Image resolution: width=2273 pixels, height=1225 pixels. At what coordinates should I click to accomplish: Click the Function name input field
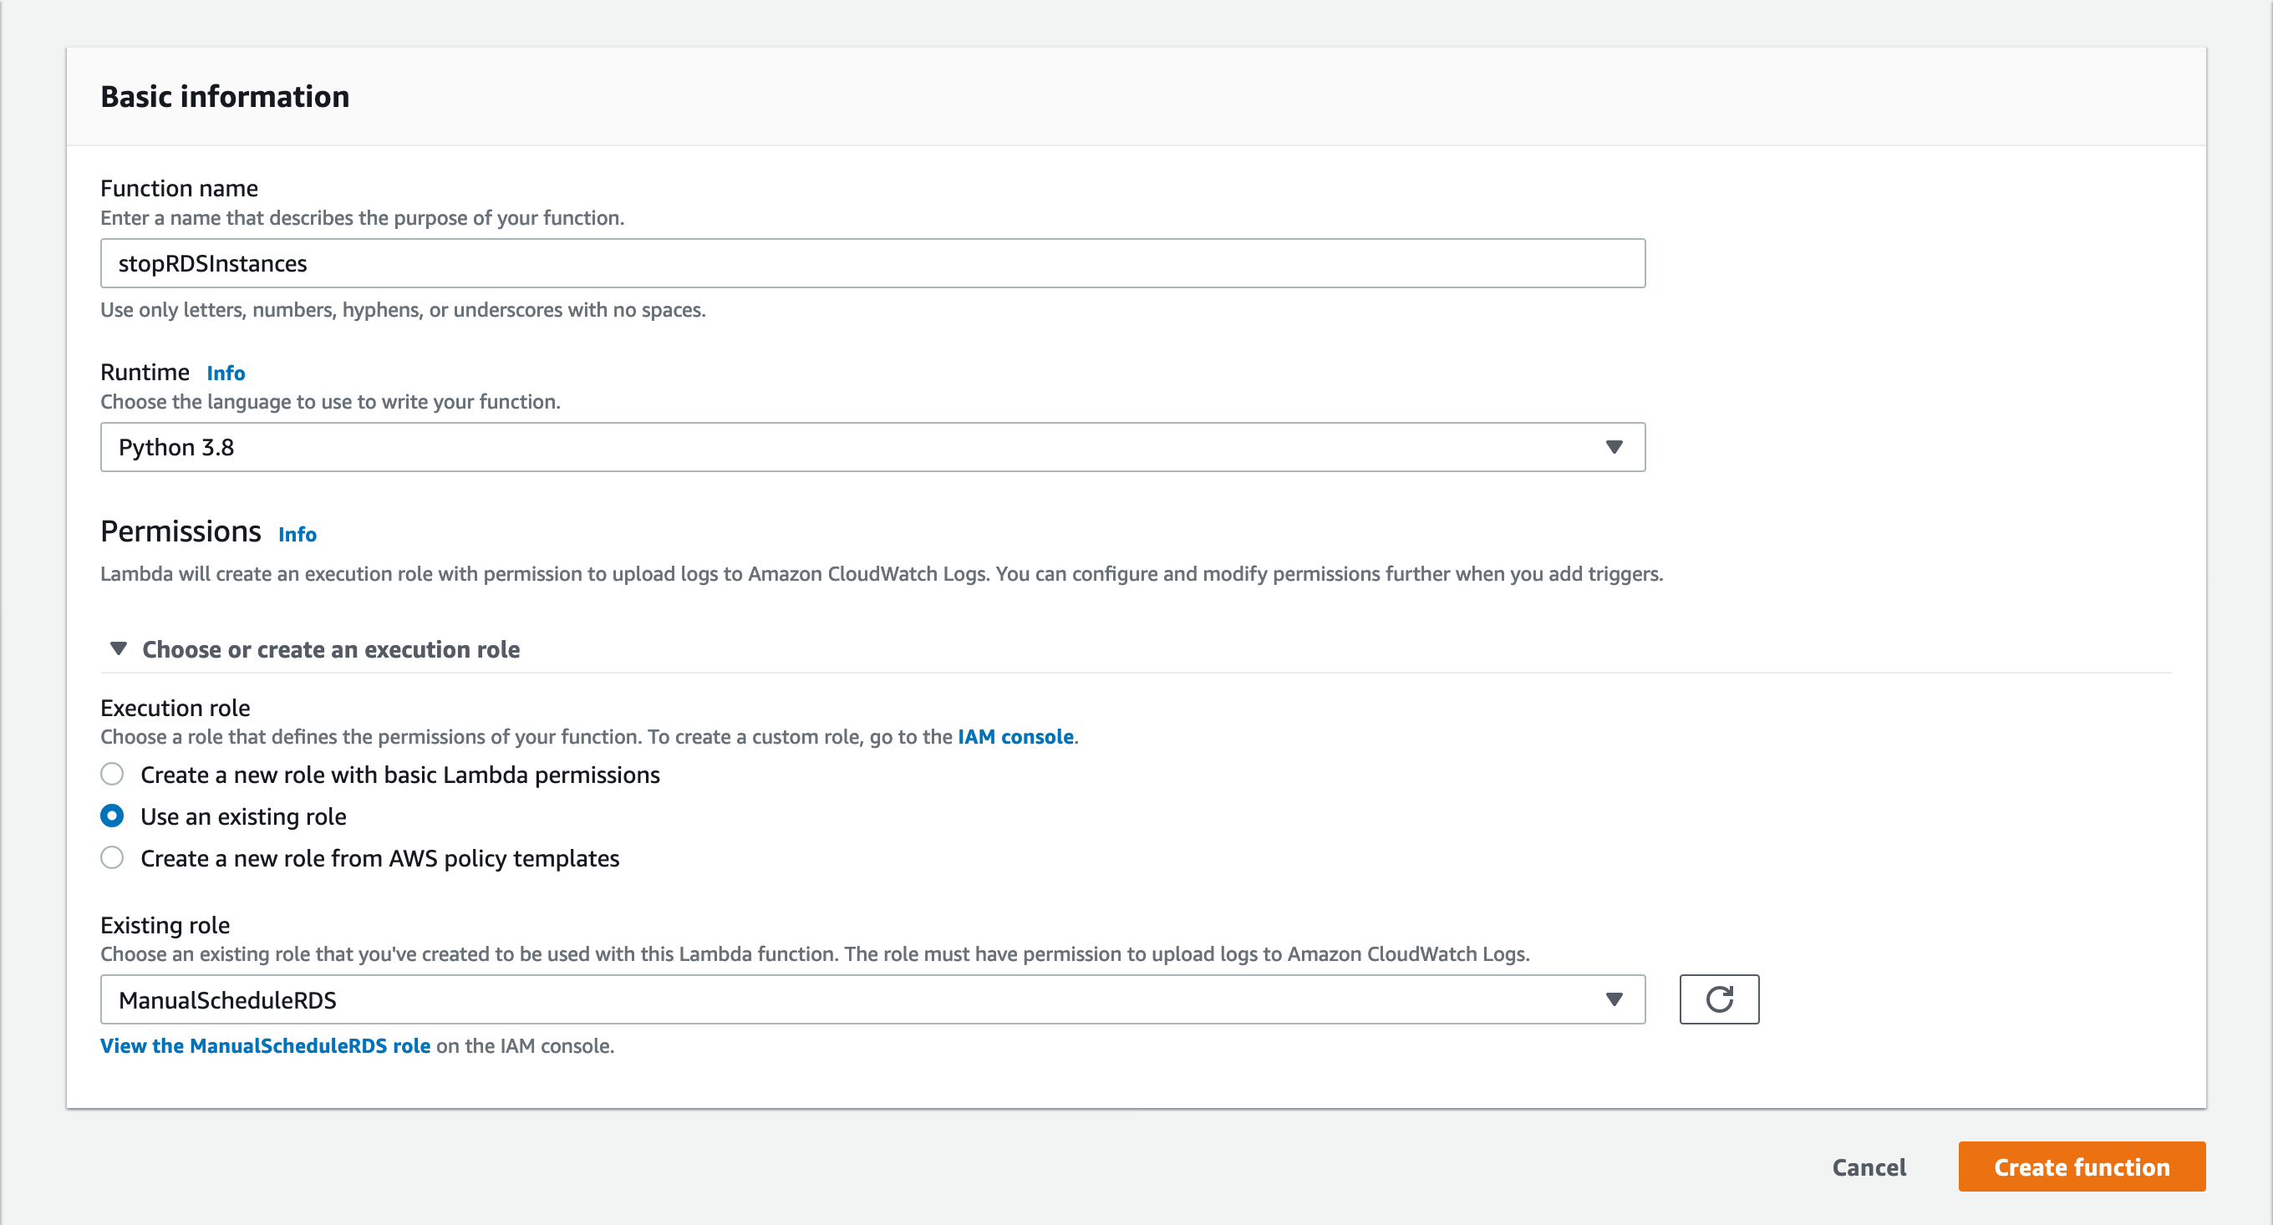tap(872, 263)
